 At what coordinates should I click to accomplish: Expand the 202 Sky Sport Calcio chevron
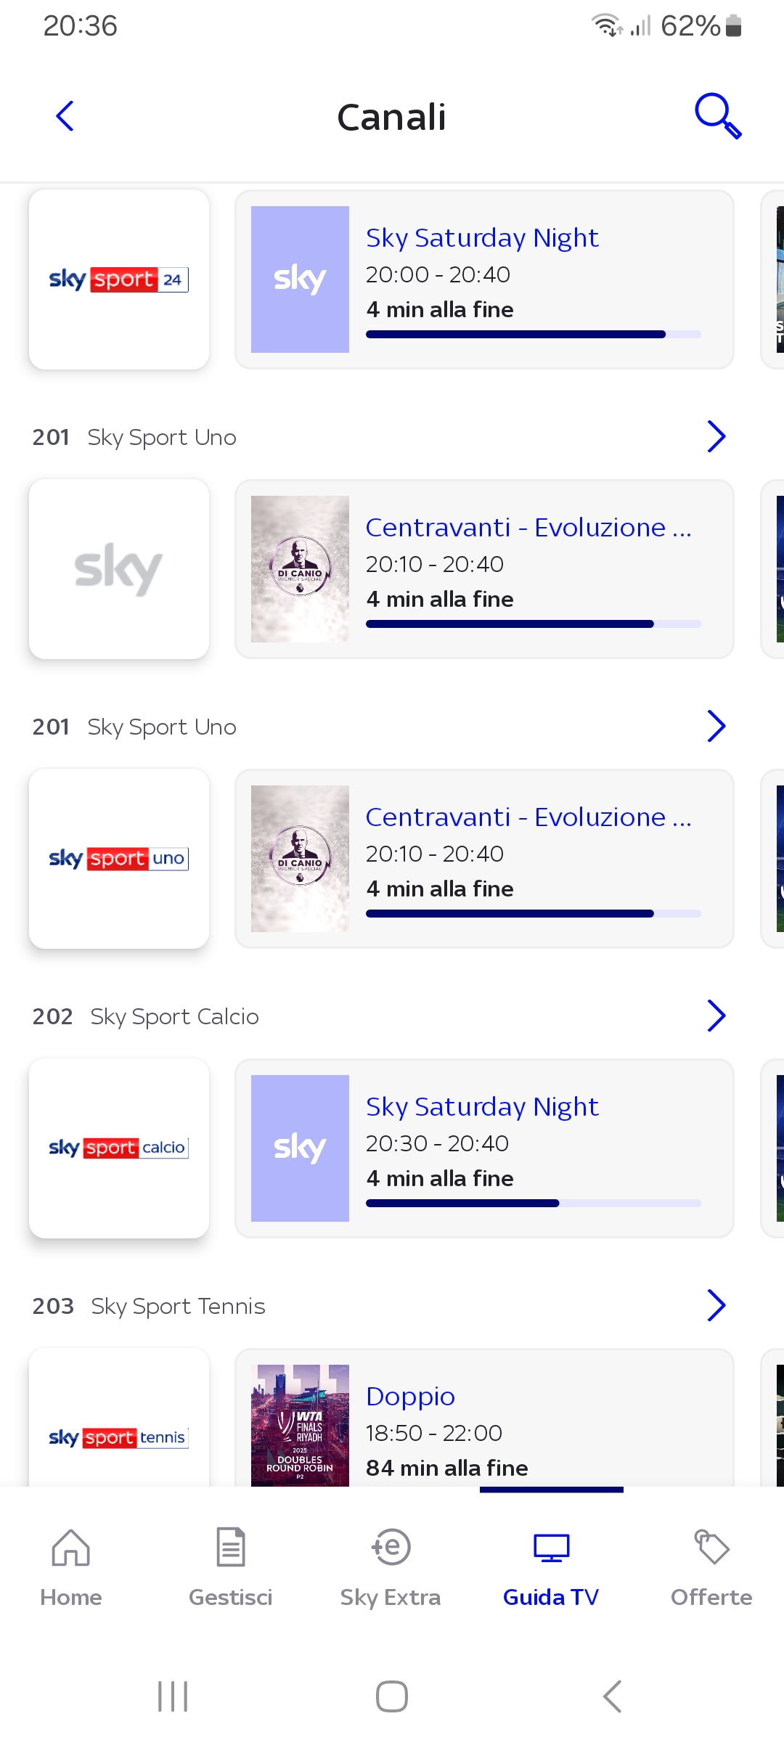point(716,1016)
